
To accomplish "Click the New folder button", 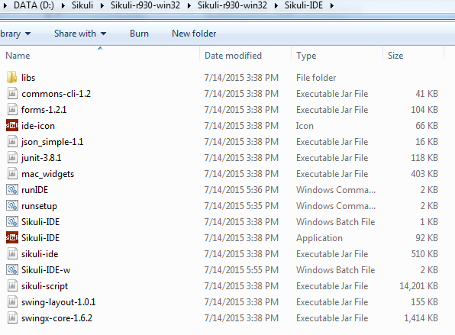I will [x=194, y=34].
